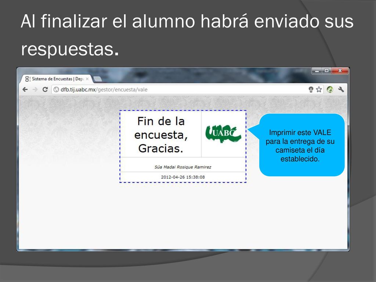Bookmark the page with the star icon
Image resolution: width=376 pixels, height=282 pixels.
tap(319, 90)
